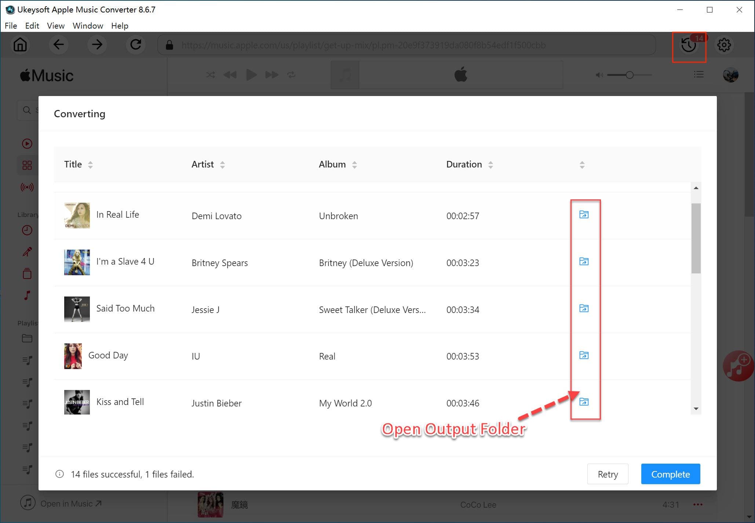This screenshot has height=523, width=755.
Task: Click the Open Output Folder icon for Said Too Much
Action: [x=584, y=309]
